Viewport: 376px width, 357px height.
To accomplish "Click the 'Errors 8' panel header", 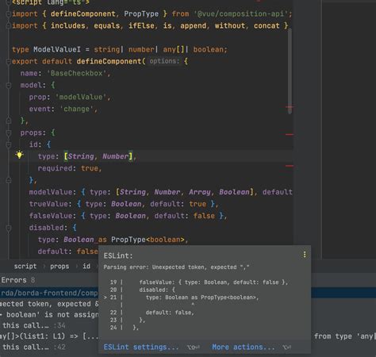I will tap(17, 280).
